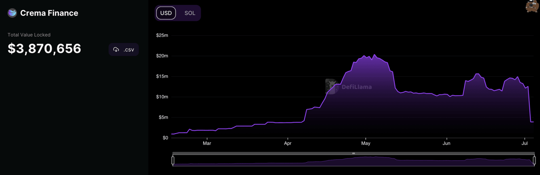
Task: Click the cloud download icon
Action: (x=116, y=50)
